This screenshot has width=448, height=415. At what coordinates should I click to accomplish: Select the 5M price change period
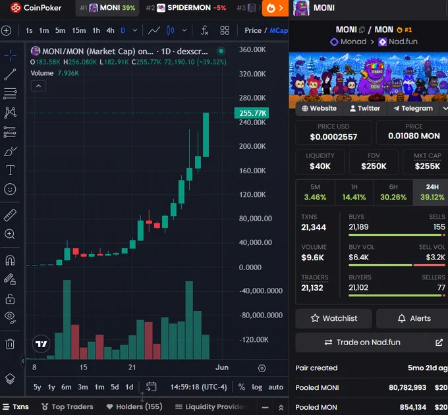pyautogui.click(x=315, y=192)
